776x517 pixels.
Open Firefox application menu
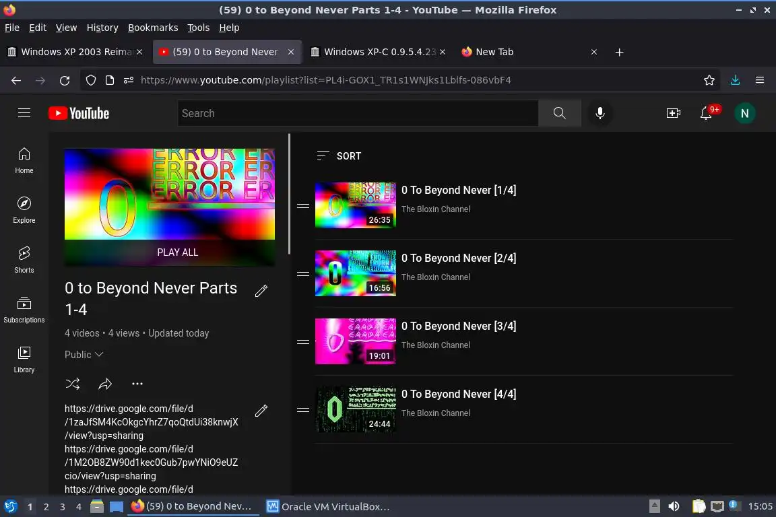click(x=760, y=80)
